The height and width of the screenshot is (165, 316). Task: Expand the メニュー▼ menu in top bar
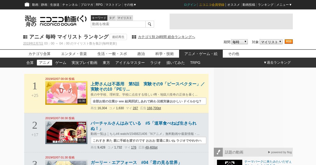pyautogui.click(x=284, y=5)
